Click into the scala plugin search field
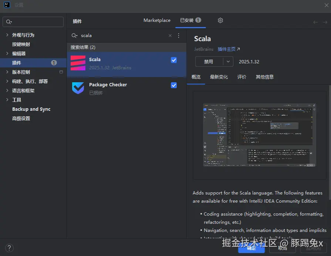The width and height of the screenshot is (331, 256). [124, 36]
